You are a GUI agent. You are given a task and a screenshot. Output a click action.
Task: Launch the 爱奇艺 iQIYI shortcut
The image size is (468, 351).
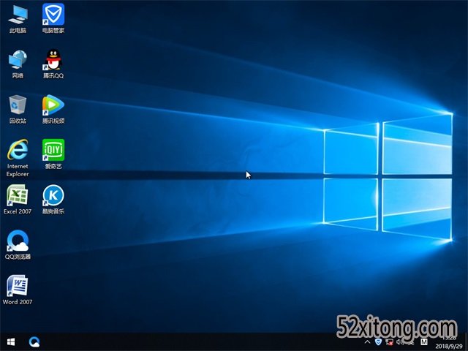(x=53, y=154)
